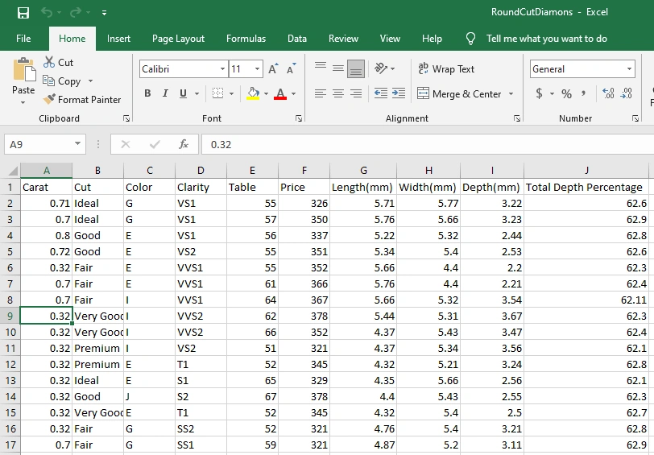Click Merge & Center
The image size is (654, 455).
459,94
